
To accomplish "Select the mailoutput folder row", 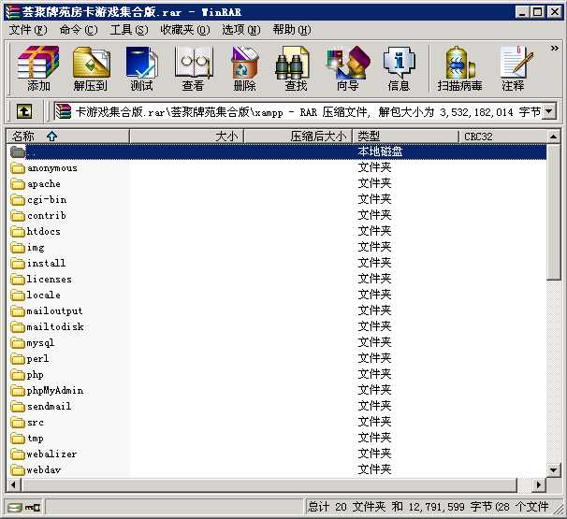I will [277, 311].
